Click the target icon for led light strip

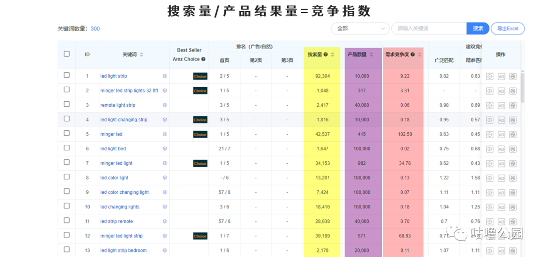click(489, 76)
